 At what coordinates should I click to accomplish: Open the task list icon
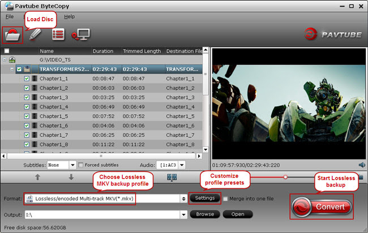[58, 34]
